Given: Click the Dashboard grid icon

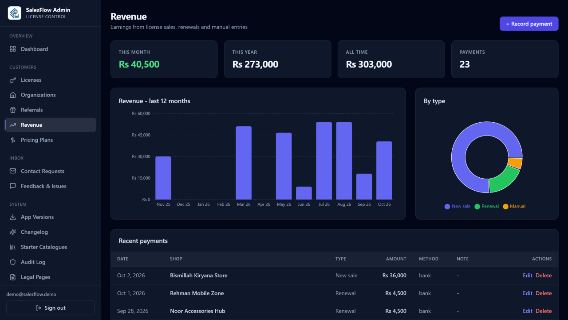Looking at the screenshot, I should click(x=13, y=49).
